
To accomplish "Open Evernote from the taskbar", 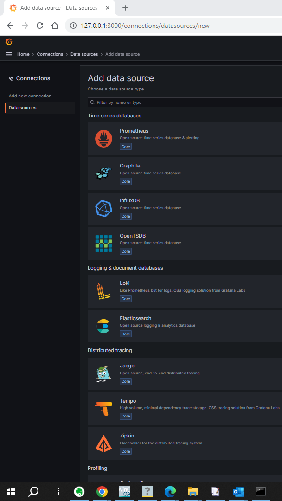I will pos(79,492).
